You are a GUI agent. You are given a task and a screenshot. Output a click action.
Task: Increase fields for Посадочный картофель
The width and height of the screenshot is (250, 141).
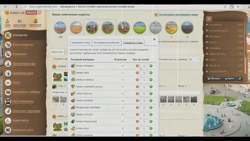(151, 107)
